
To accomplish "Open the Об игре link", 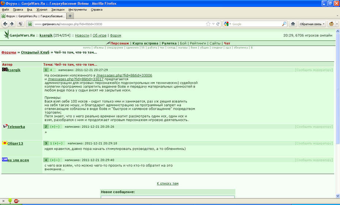I will click(x=99, y=35).
